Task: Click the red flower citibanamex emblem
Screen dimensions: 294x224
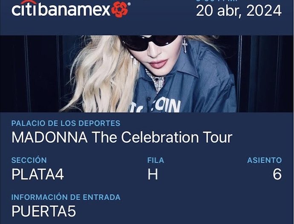Action: tap(119, 9)
